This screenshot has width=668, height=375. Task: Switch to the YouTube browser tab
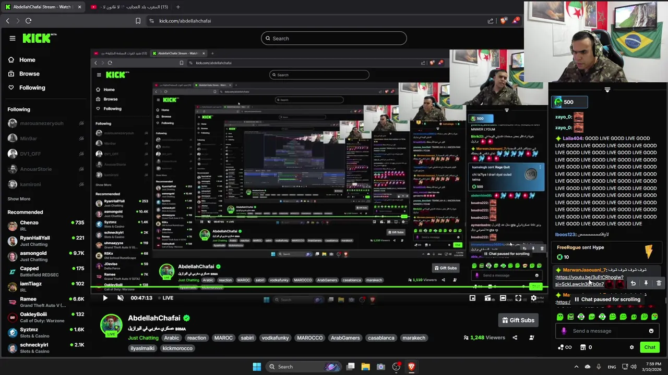[x=129, y=7]
